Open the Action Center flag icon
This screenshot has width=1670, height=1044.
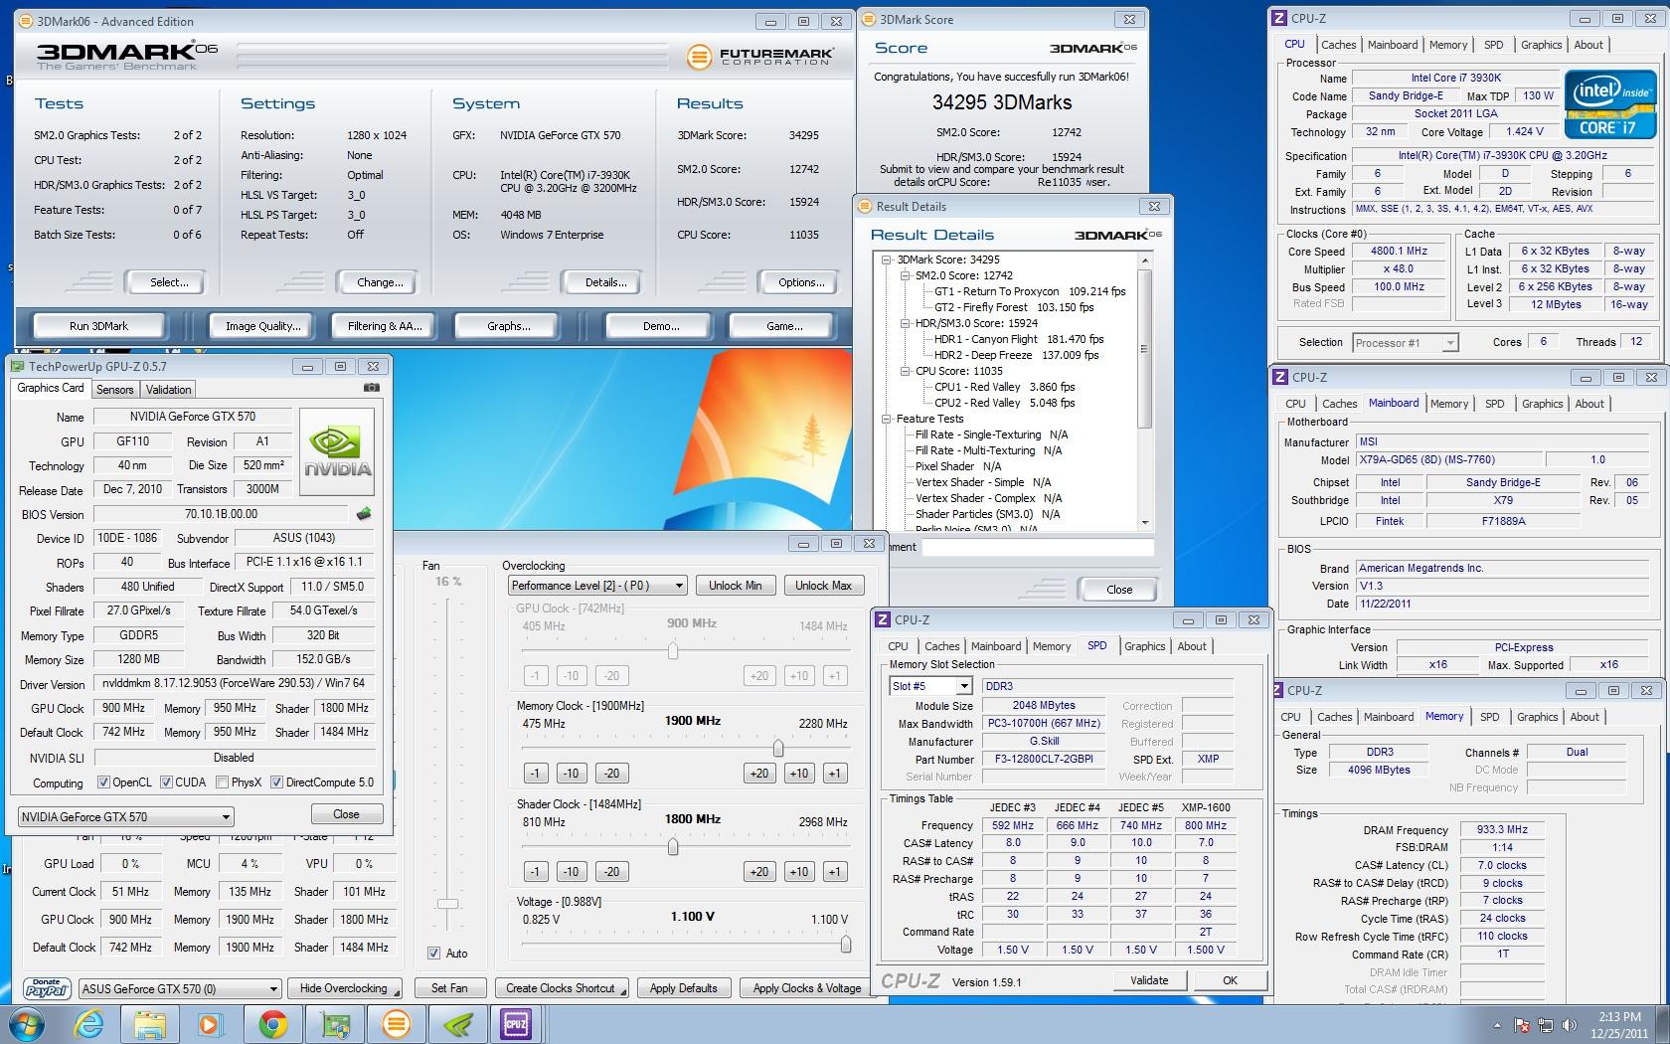pos(1522,1025)
